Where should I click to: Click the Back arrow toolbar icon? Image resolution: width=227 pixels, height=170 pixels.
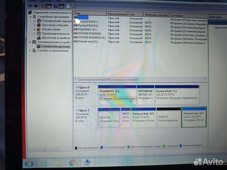[30, 6]
